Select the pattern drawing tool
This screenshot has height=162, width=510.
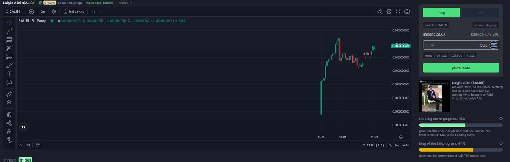tap(9, 48)
